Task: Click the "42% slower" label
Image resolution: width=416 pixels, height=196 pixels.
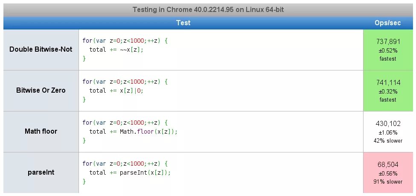Action: 388,140
